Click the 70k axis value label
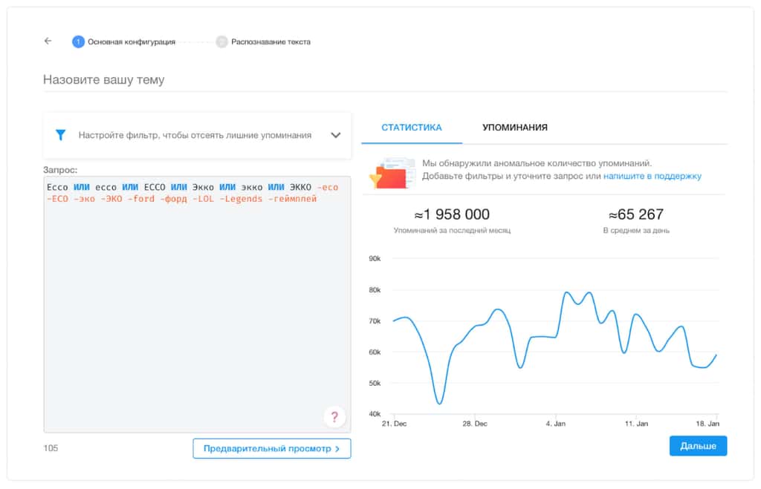 click(x=375, y=321)
